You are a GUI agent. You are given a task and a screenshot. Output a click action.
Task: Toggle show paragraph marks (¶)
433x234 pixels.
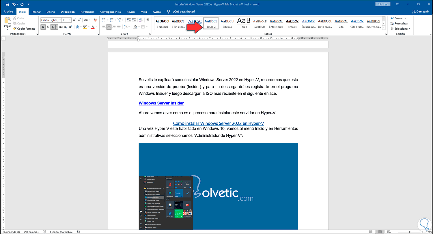pos(148,20)
